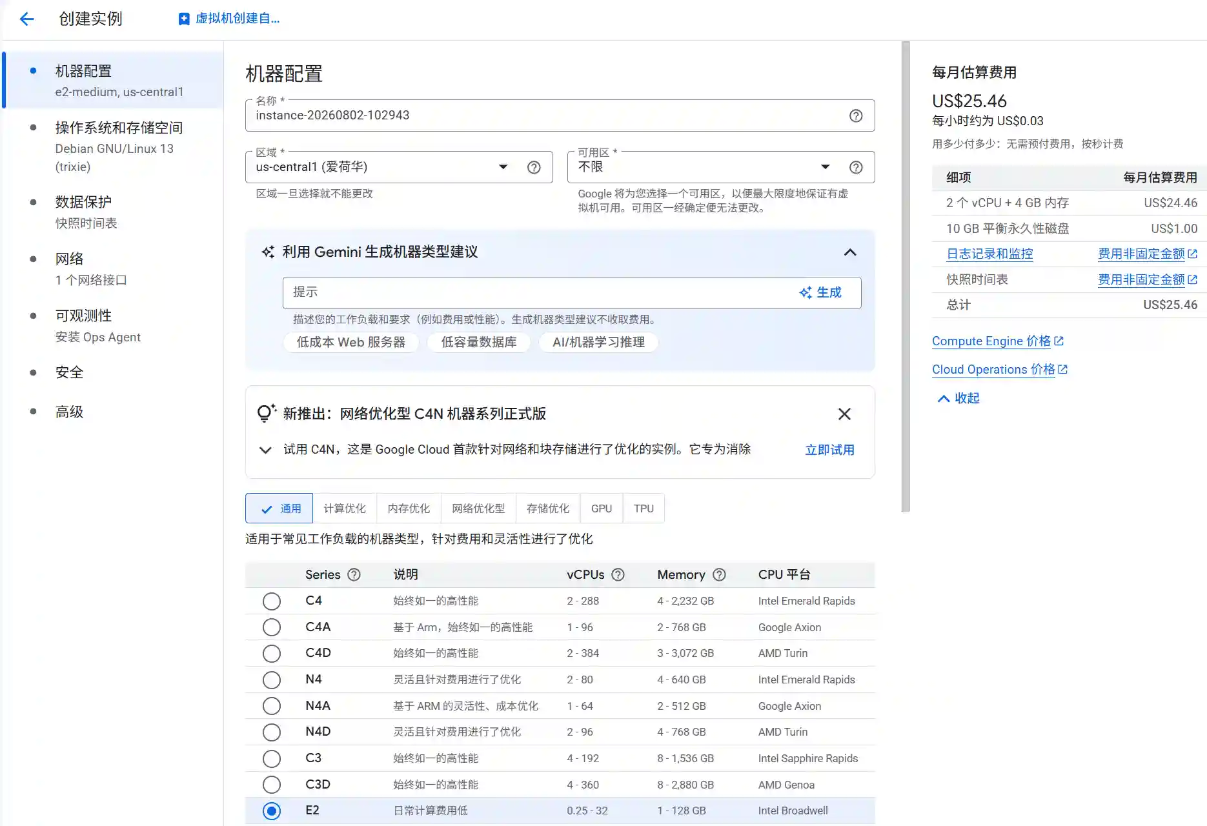Select the C4A series radio button

click(272, 627)
